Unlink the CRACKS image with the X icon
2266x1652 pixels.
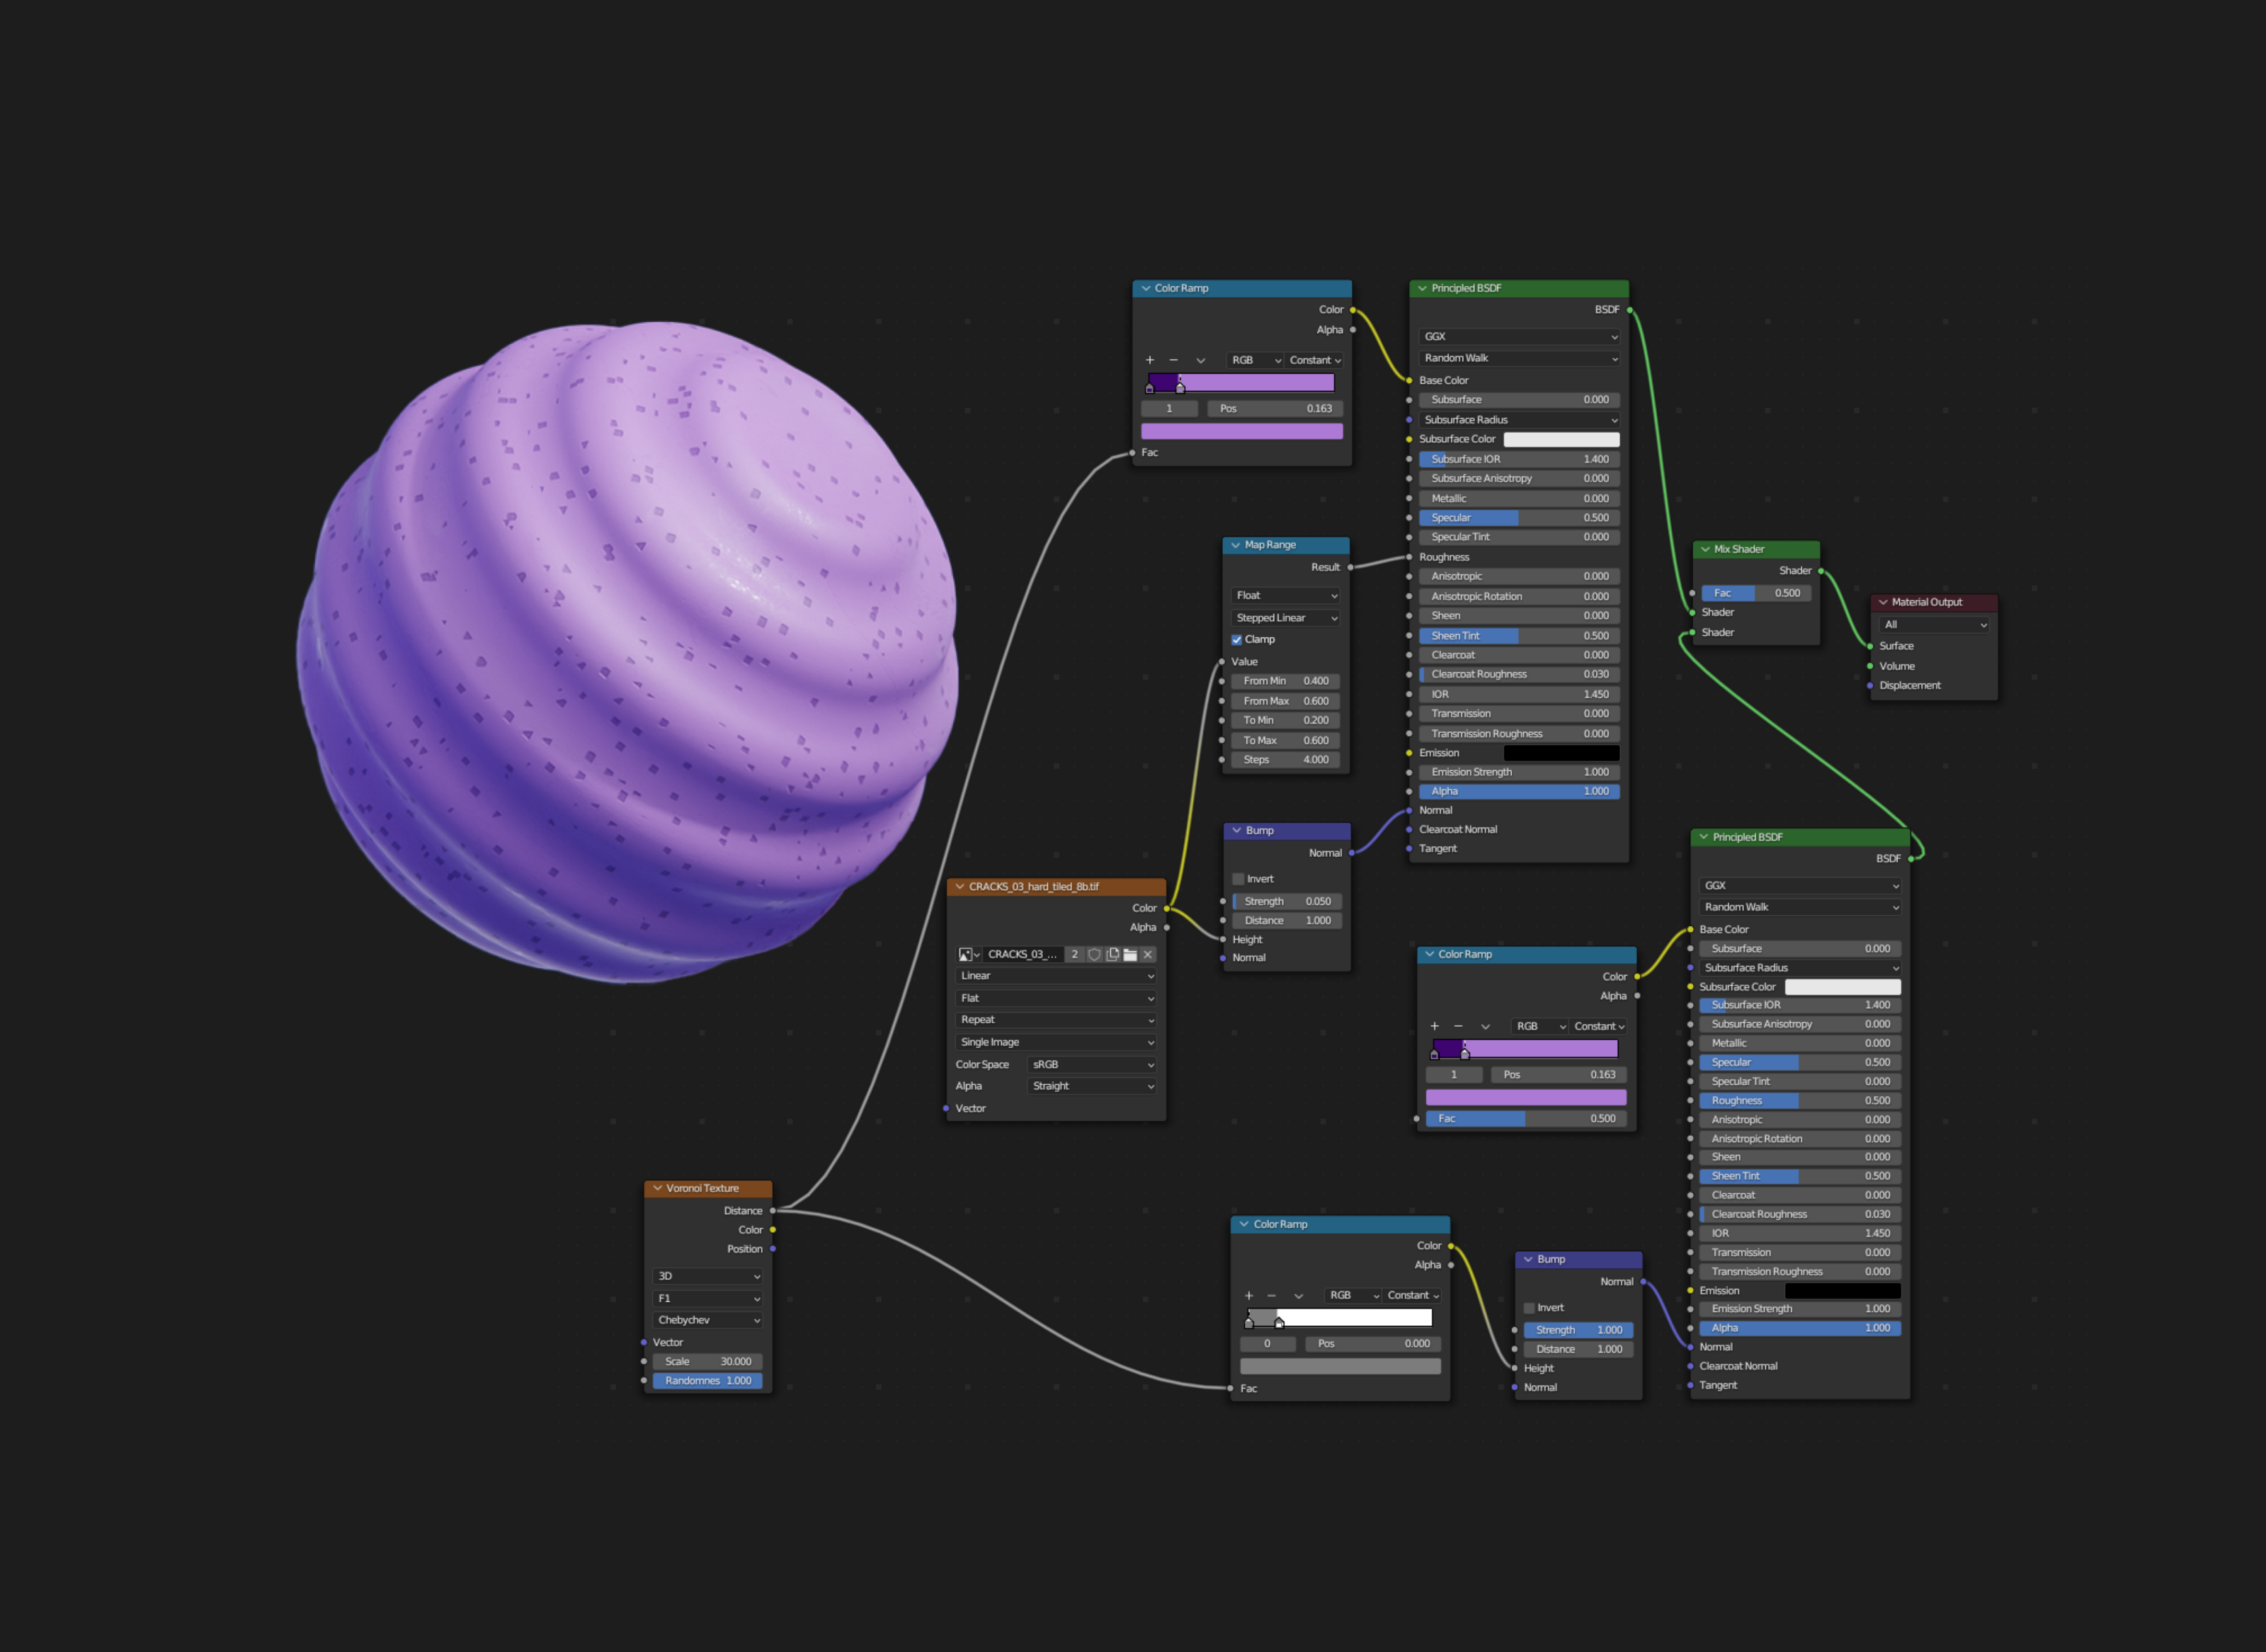click(1148, 954)
